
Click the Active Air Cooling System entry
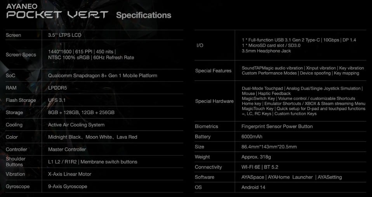76,125
